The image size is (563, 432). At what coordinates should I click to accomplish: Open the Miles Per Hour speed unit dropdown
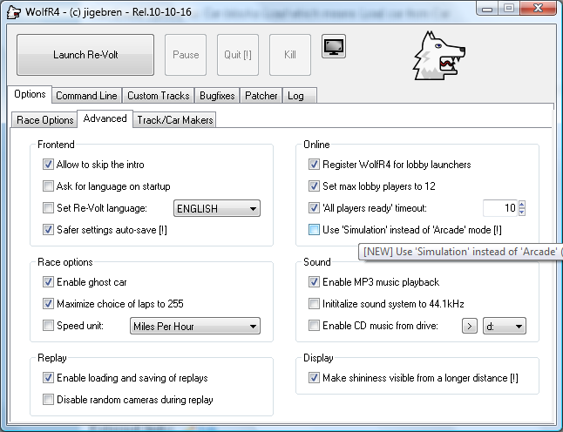195,326
